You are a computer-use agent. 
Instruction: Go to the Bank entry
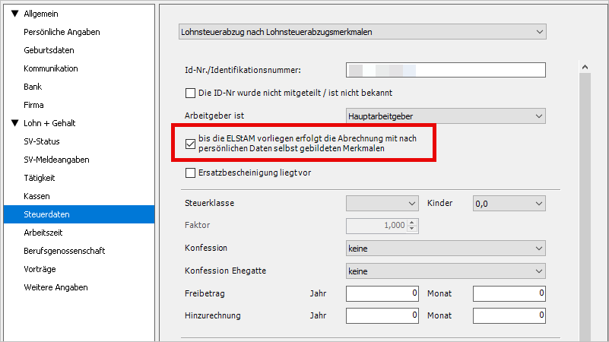tap(33, 87)
